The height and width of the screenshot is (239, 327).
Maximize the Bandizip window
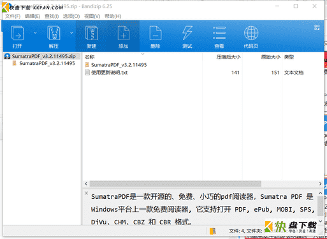click(296, 6)
